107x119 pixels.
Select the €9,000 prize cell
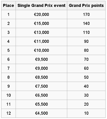[41, 68]
